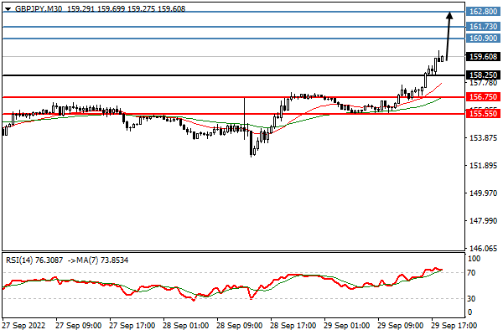Select the 161.730 blue price label
Viewport: 503px width, 335px height.
pos(483,27)
